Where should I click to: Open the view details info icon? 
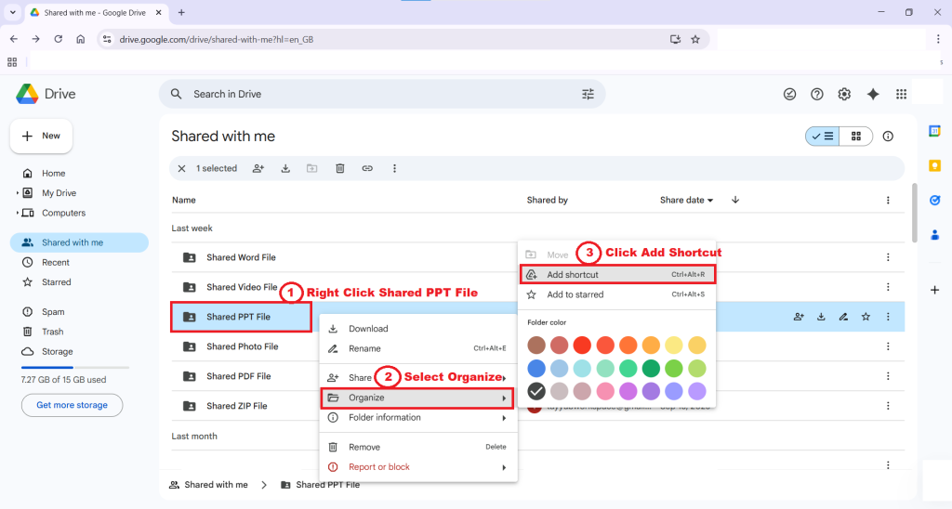click(888, 137)
